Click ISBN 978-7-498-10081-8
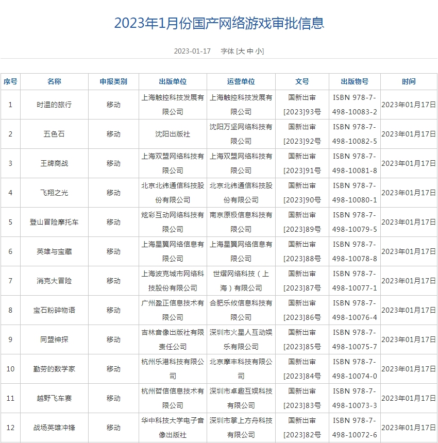Viewport: 438px width, 443px height. click(355, 164)
